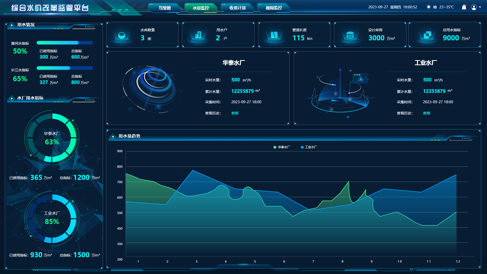This screenshot has width=487, height=274.
Task: Click the water users building icon
Action: click(x=198, y=35)
